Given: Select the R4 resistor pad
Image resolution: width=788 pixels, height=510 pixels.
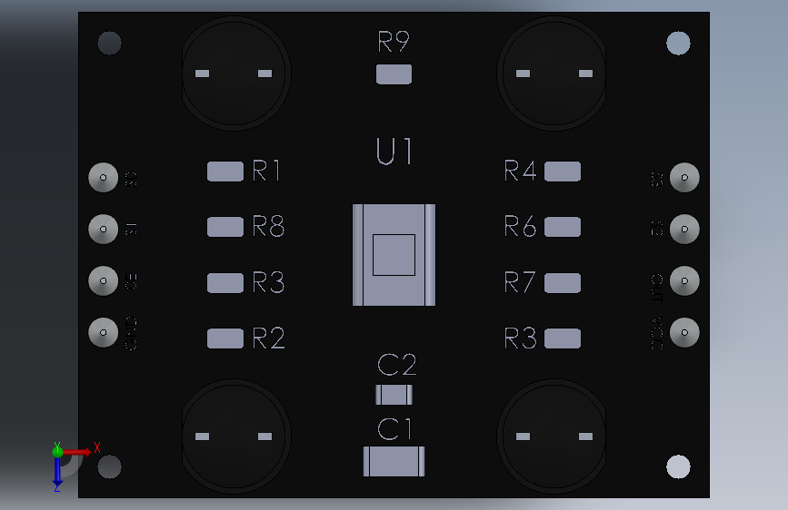Looking at the screenshot, I should coord(563,172).
